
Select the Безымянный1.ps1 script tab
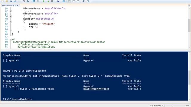tap(9, 6)
